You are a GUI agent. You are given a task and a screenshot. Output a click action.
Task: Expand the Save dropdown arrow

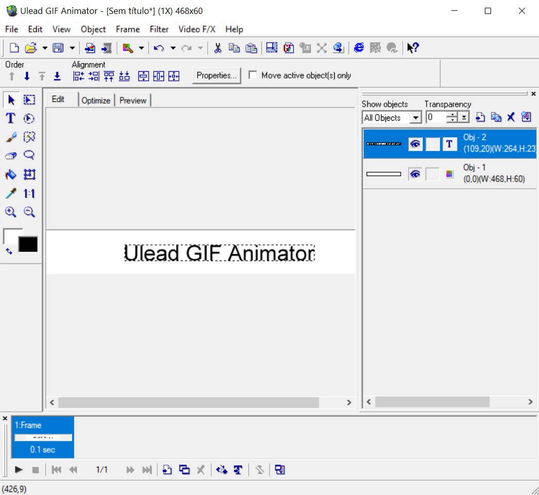coord(72,48)
